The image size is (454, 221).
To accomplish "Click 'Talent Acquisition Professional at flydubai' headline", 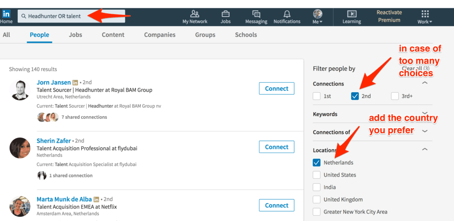I will click(x=87, y=148).
